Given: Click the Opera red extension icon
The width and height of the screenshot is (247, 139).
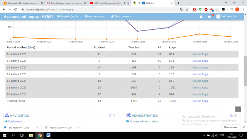Looking at the screenshot, I should tap(195, 9).
